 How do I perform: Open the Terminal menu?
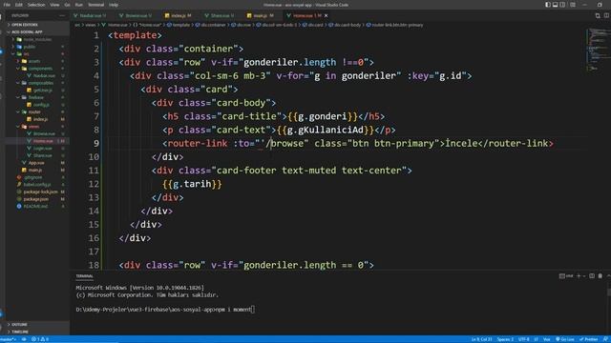[95, 5]
